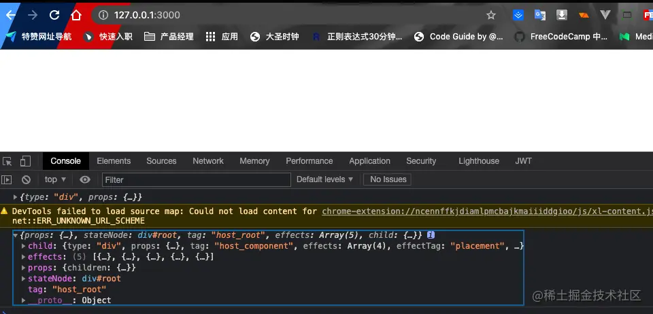The image size is (653, 314).
Task: Open the Vue devtools extension
Action: [605, 16]
